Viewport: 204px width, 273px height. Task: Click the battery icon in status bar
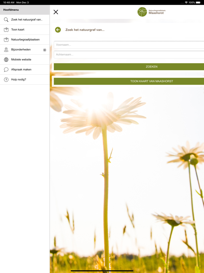click(198, 2)
